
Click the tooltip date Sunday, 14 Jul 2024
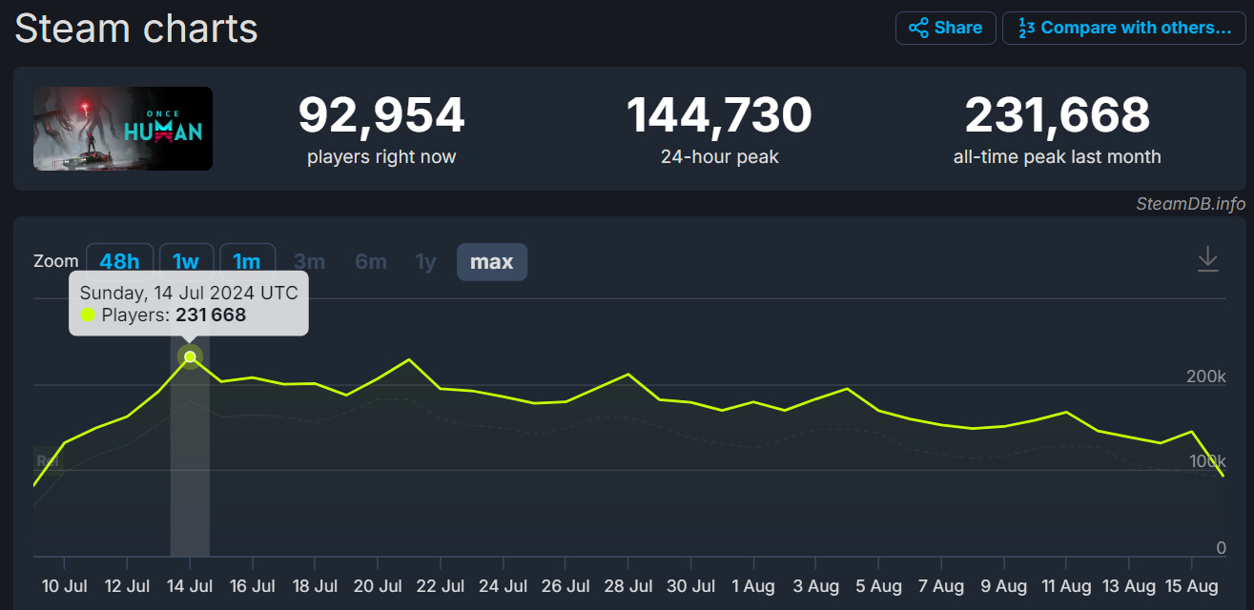[189, 293]
